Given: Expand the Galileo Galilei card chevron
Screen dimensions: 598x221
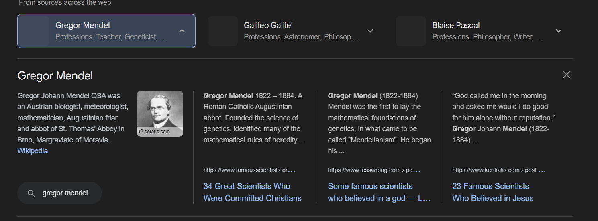Looking at the screenshot, I should [370, 31].
